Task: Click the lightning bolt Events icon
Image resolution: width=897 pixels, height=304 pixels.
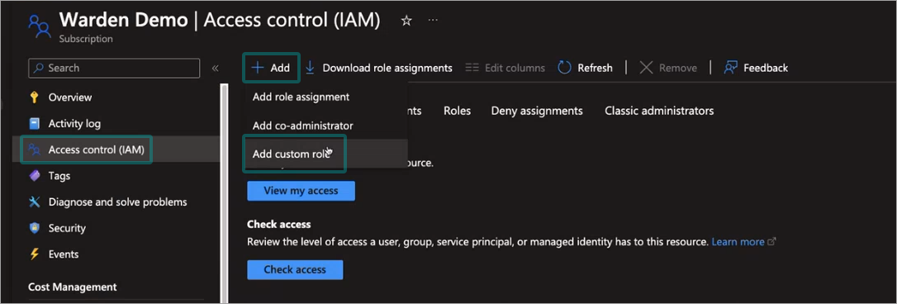Action: click(35, 254)
